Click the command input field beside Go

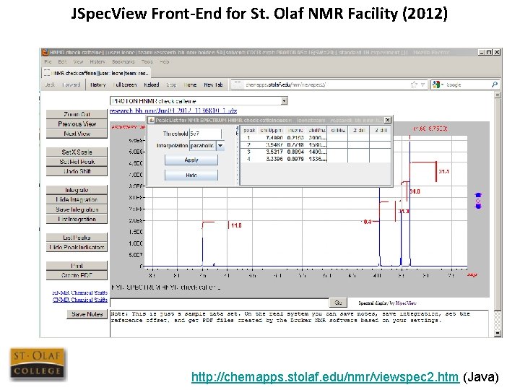[x=219, y=303]
